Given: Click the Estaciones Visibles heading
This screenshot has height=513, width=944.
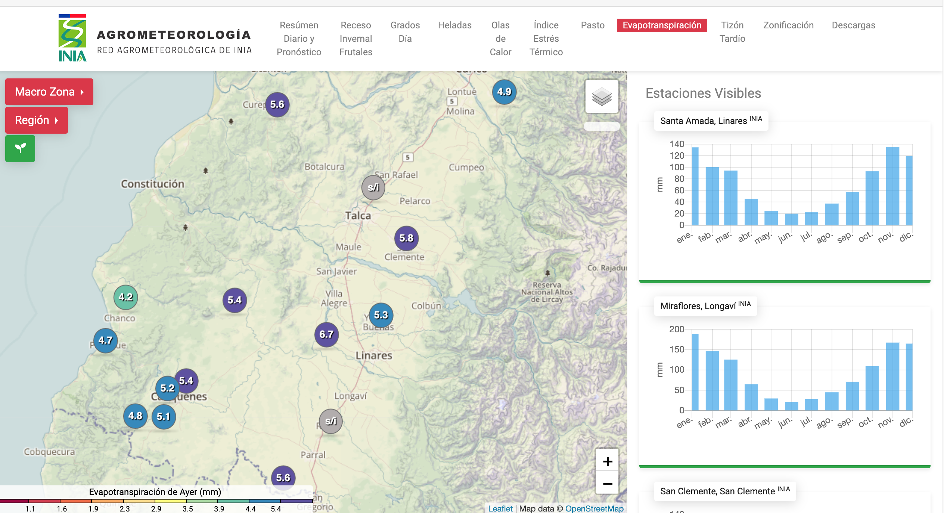Looking at the screenshot, I should (x=703, y=93).
